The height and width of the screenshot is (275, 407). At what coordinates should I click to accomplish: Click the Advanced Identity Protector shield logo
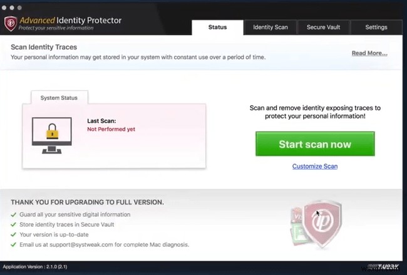click(x=10, y=24)
